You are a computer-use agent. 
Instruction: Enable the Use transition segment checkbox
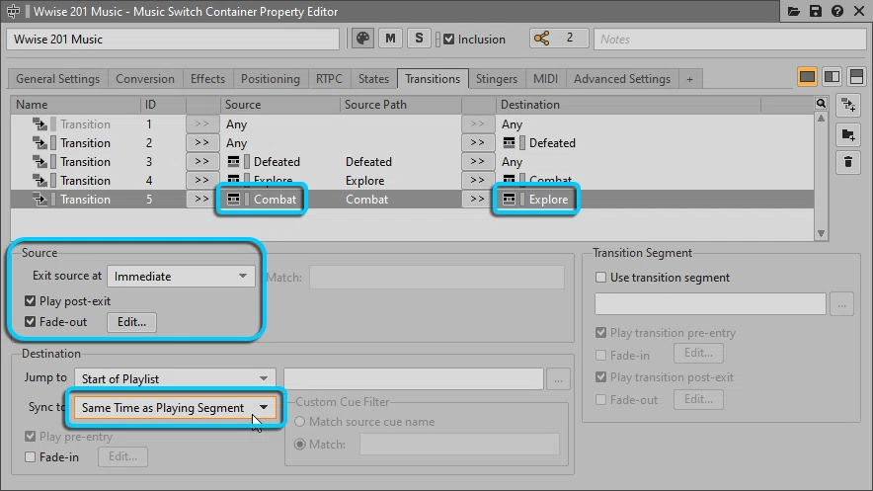tap(600, 278)
